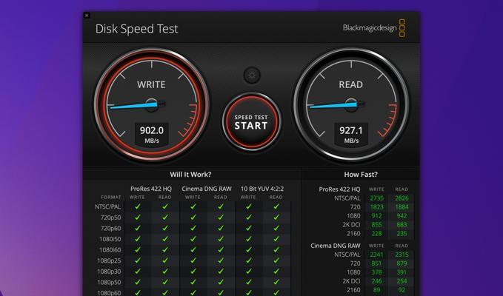This screenshot has width=503, height=296.
Task: Click Cinema DNG NTSC/PAL write value 2241
Action: click(376, 255)
